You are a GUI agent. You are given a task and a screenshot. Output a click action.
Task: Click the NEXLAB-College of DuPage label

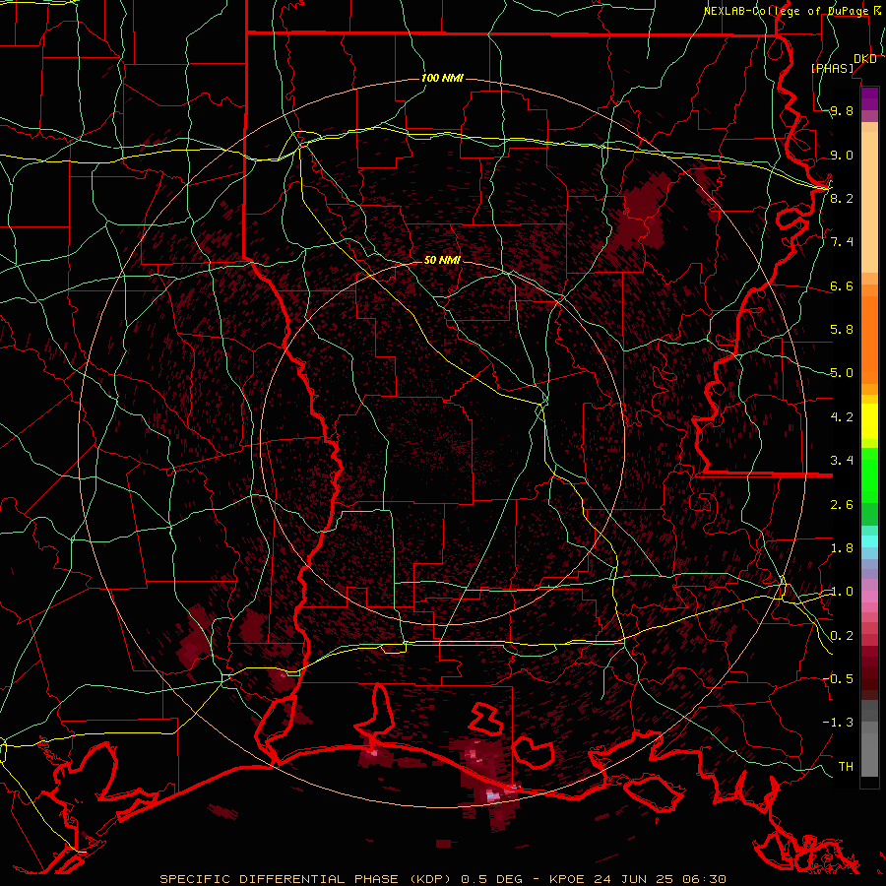(x=792, y=11)
